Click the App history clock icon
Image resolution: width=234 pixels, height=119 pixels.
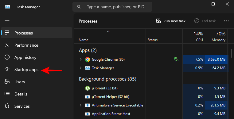[x=7, y=57]
